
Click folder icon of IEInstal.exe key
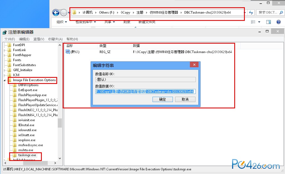pyautogui.click(x=15, y=125)
